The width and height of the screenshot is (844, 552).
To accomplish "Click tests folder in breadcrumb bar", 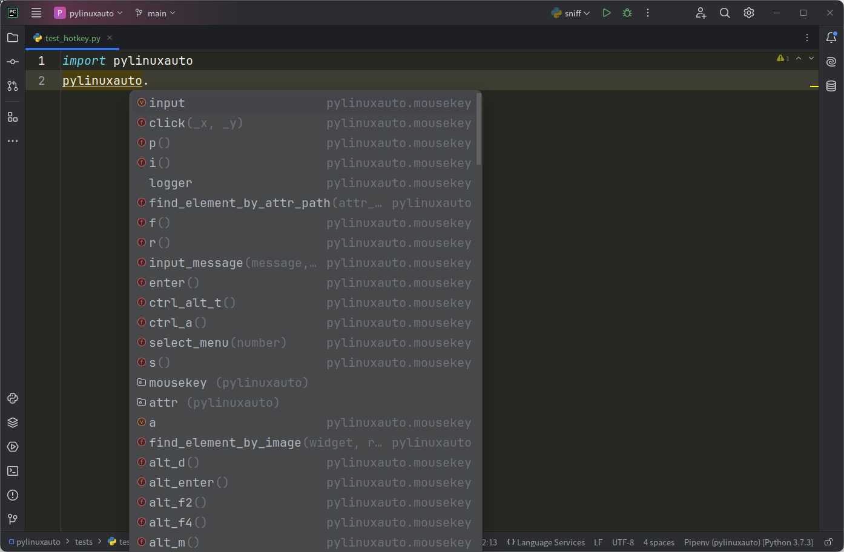I will click(x=84, y=542).
